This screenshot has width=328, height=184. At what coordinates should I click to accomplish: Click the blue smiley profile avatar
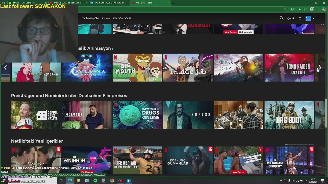(x=308, y=18)
